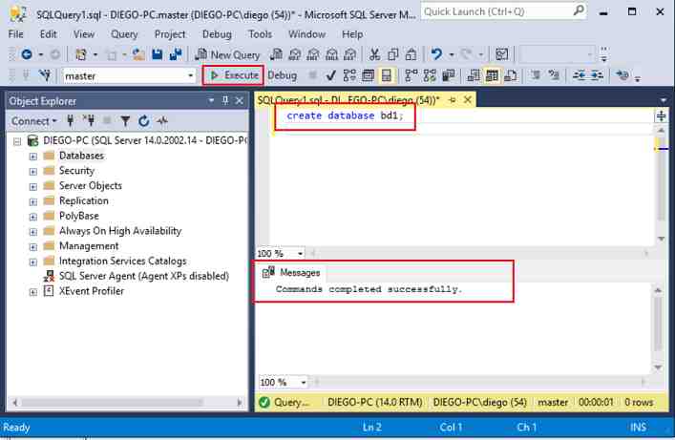
Task: Click the editor split-window handle icon
Action: pos(661,115)
